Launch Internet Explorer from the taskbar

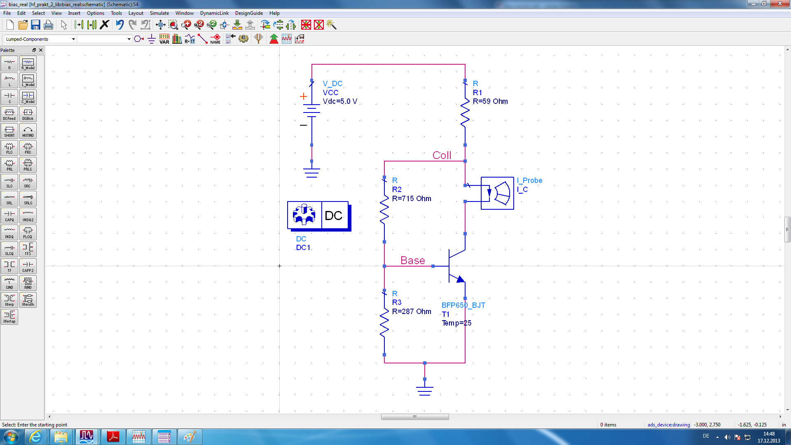[x=36, y=437]
